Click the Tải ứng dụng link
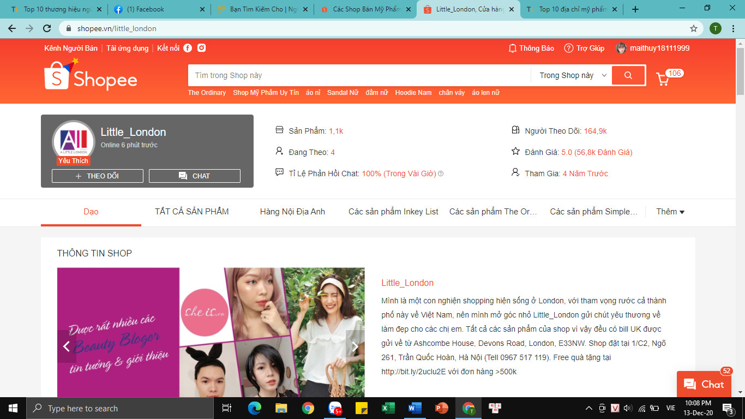The image size is (745, 419). (x=128, y=48)
